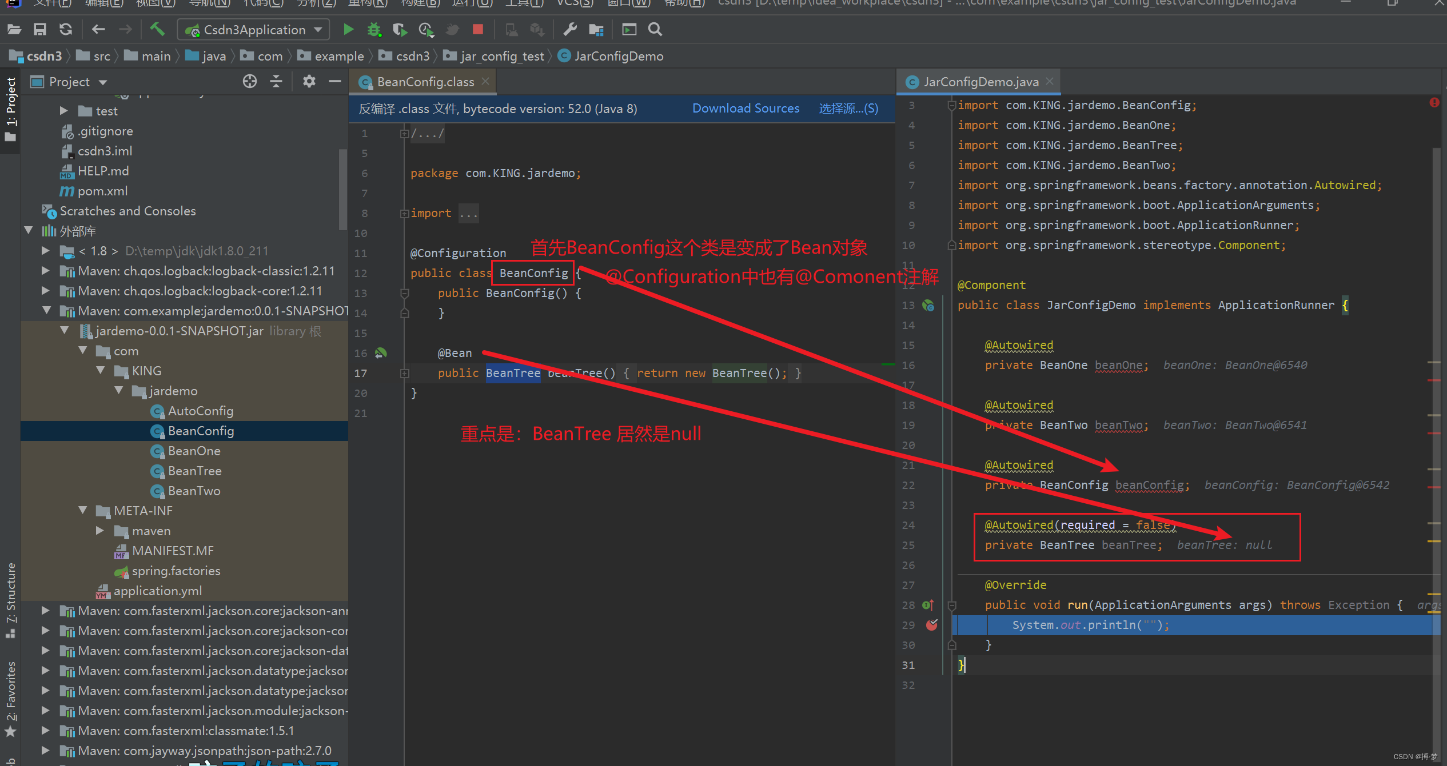Stop the running process with red square

tap(478, 30)
